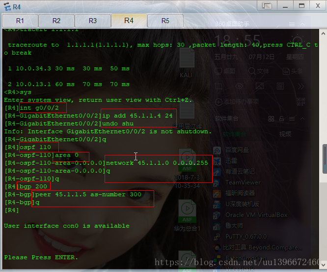Switch to the R3 tab
This screenshot has width=327, height=272.
93,21
